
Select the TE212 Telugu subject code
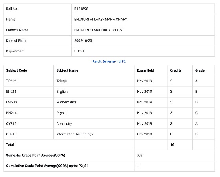(x=11, y=81)
